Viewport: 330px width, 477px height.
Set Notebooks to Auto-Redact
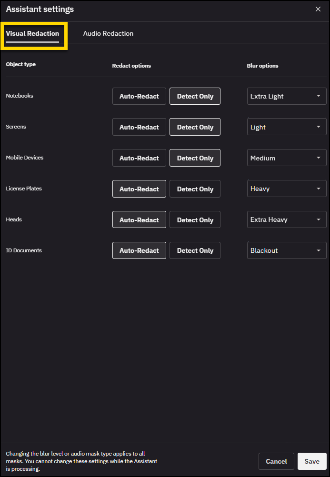(x=139, y=96)
